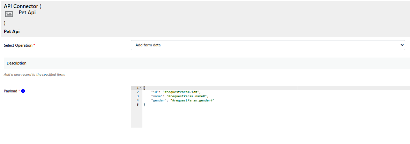The image size is (410, 144).
Task: Click line number 5 in editor gutter
Action: pyautogui.click(x=138, y=105)
